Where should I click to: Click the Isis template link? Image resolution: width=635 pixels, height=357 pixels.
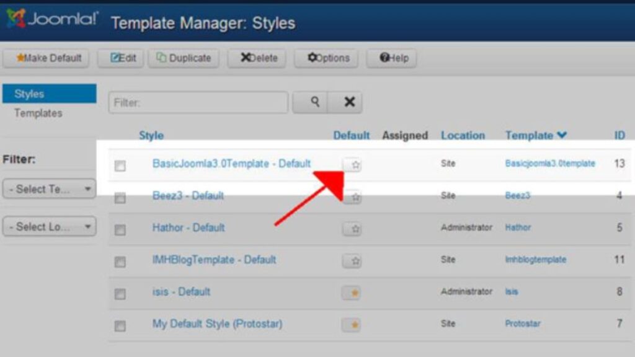pyautogui.click(x=512, y=291)
